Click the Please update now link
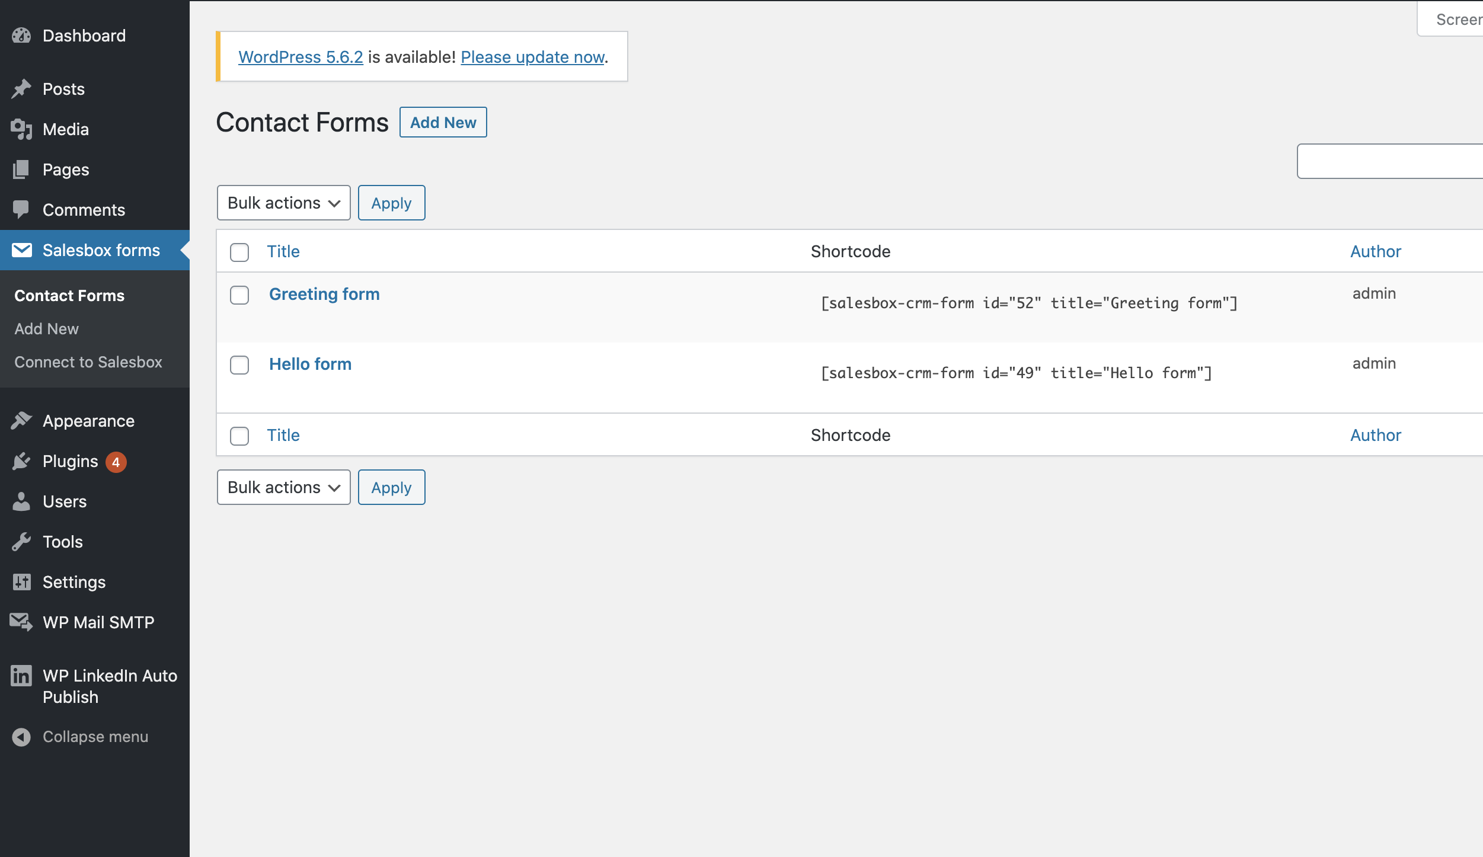 pos(533,57)
